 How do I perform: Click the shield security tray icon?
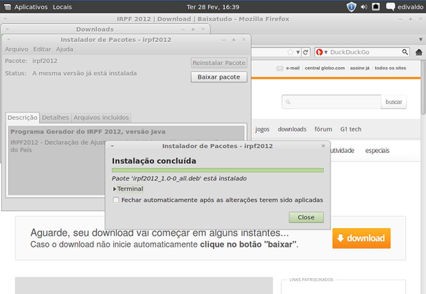(x=351, y=7)
